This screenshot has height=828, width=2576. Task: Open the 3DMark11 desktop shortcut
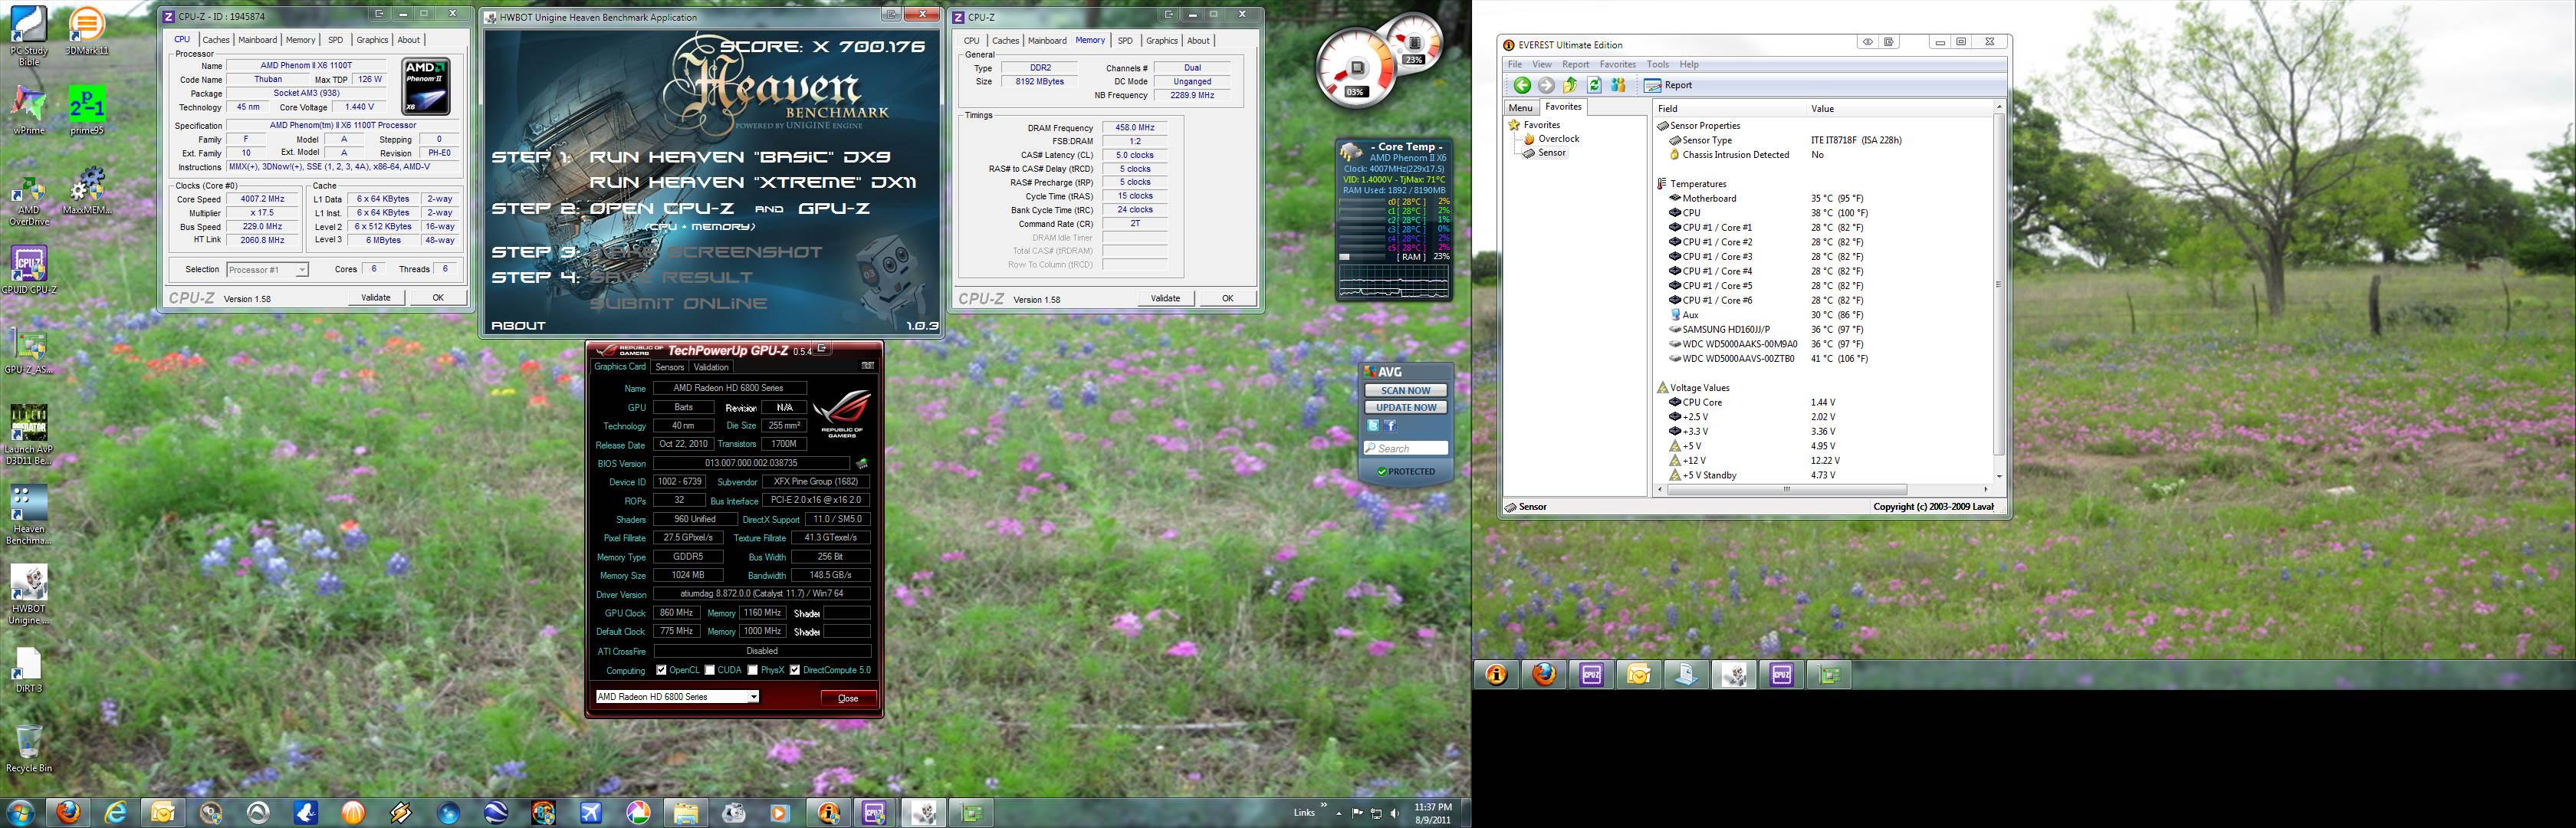point(87,31)
